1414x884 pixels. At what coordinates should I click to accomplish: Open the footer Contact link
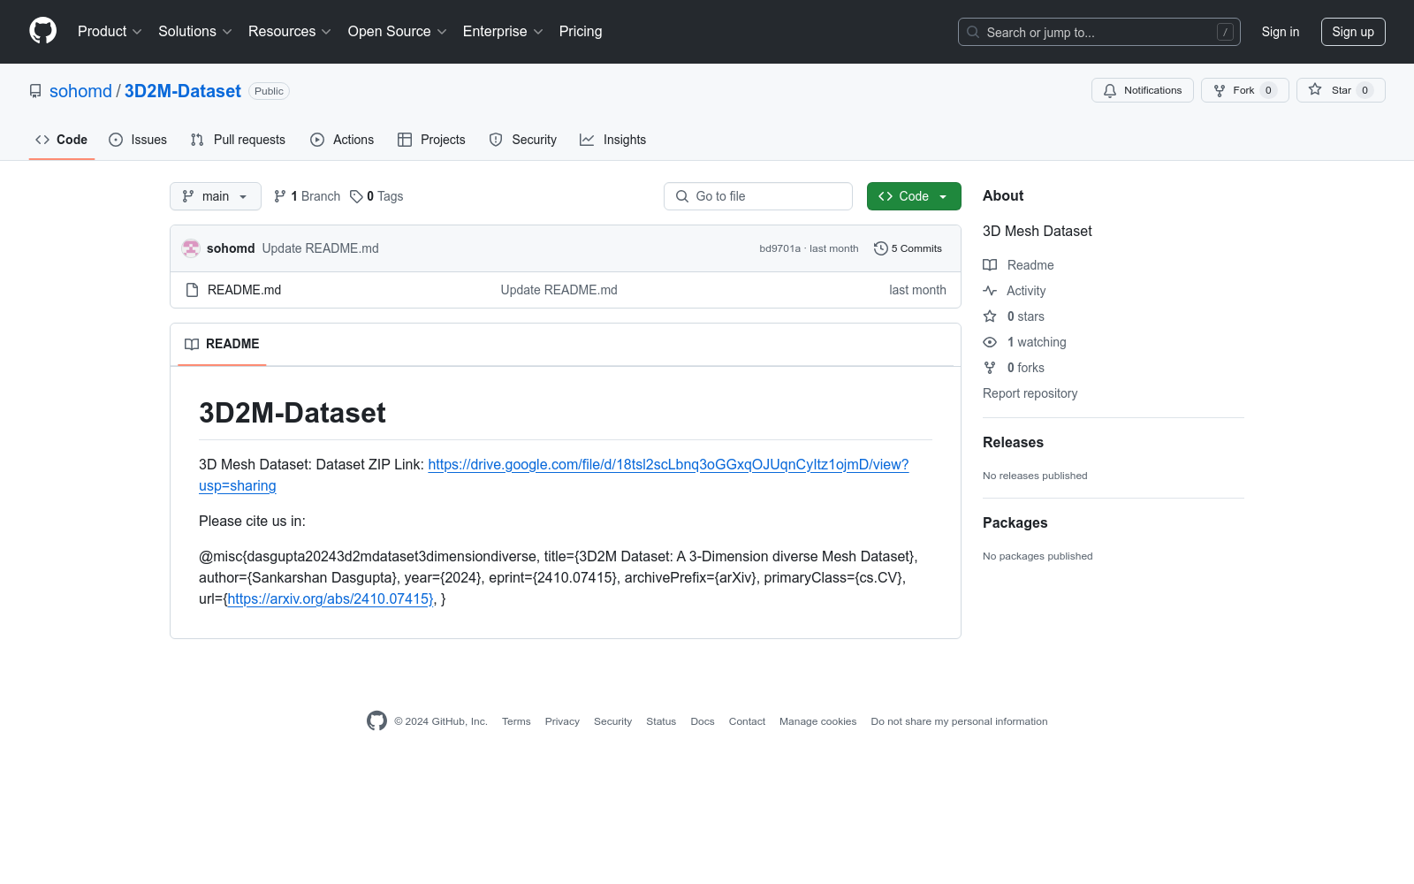(x=747, y=721)
